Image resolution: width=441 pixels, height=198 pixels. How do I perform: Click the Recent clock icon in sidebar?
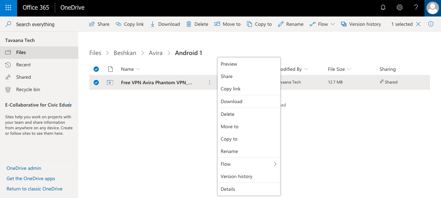[8, 65]
